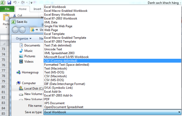Click the Forward arrow in Save As dialog

coord(22,30)
